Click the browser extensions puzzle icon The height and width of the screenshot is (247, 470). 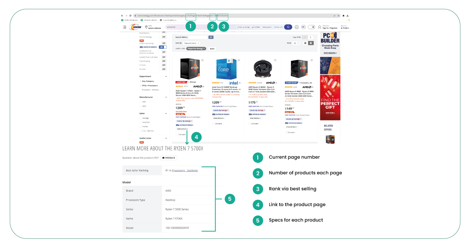tap(343, 16)
